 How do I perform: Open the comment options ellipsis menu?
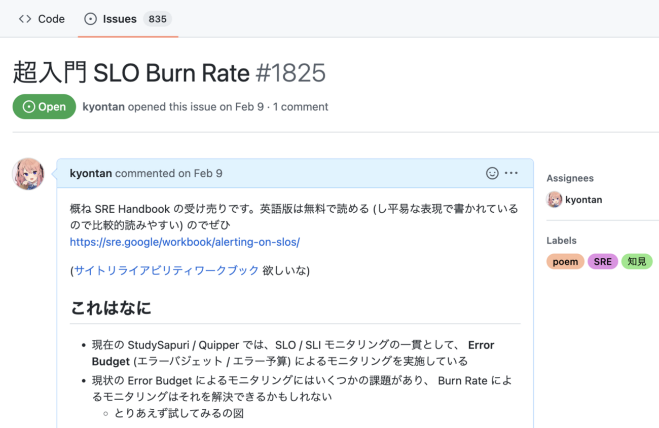coord(511,173)
